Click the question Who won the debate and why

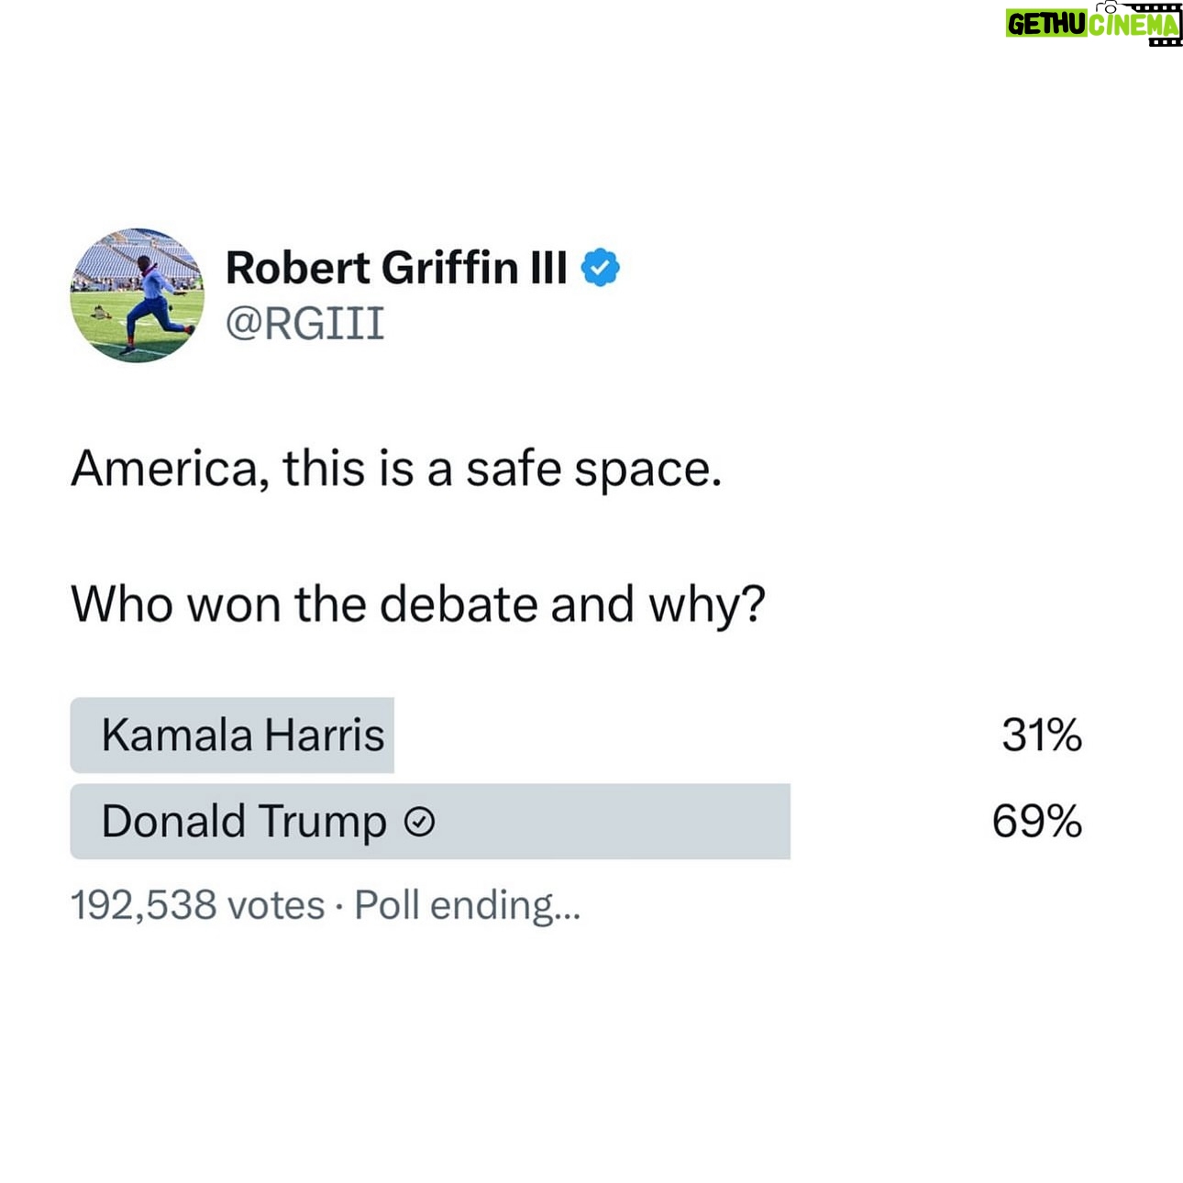418,604
